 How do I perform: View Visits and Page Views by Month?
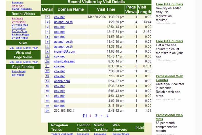(27, 62)
